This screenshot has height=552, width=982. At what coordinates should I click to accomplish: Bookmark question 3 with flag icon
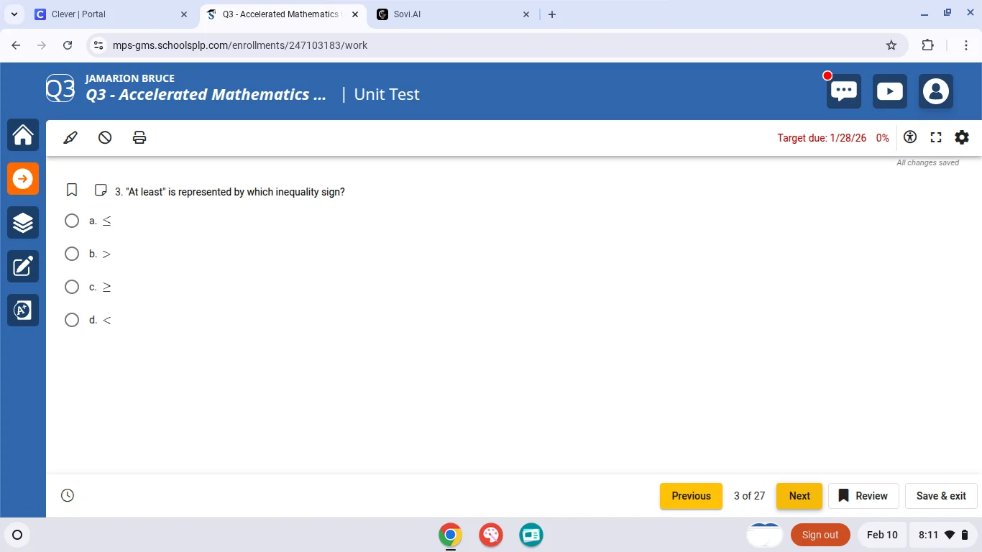click(x=72, y=190)
